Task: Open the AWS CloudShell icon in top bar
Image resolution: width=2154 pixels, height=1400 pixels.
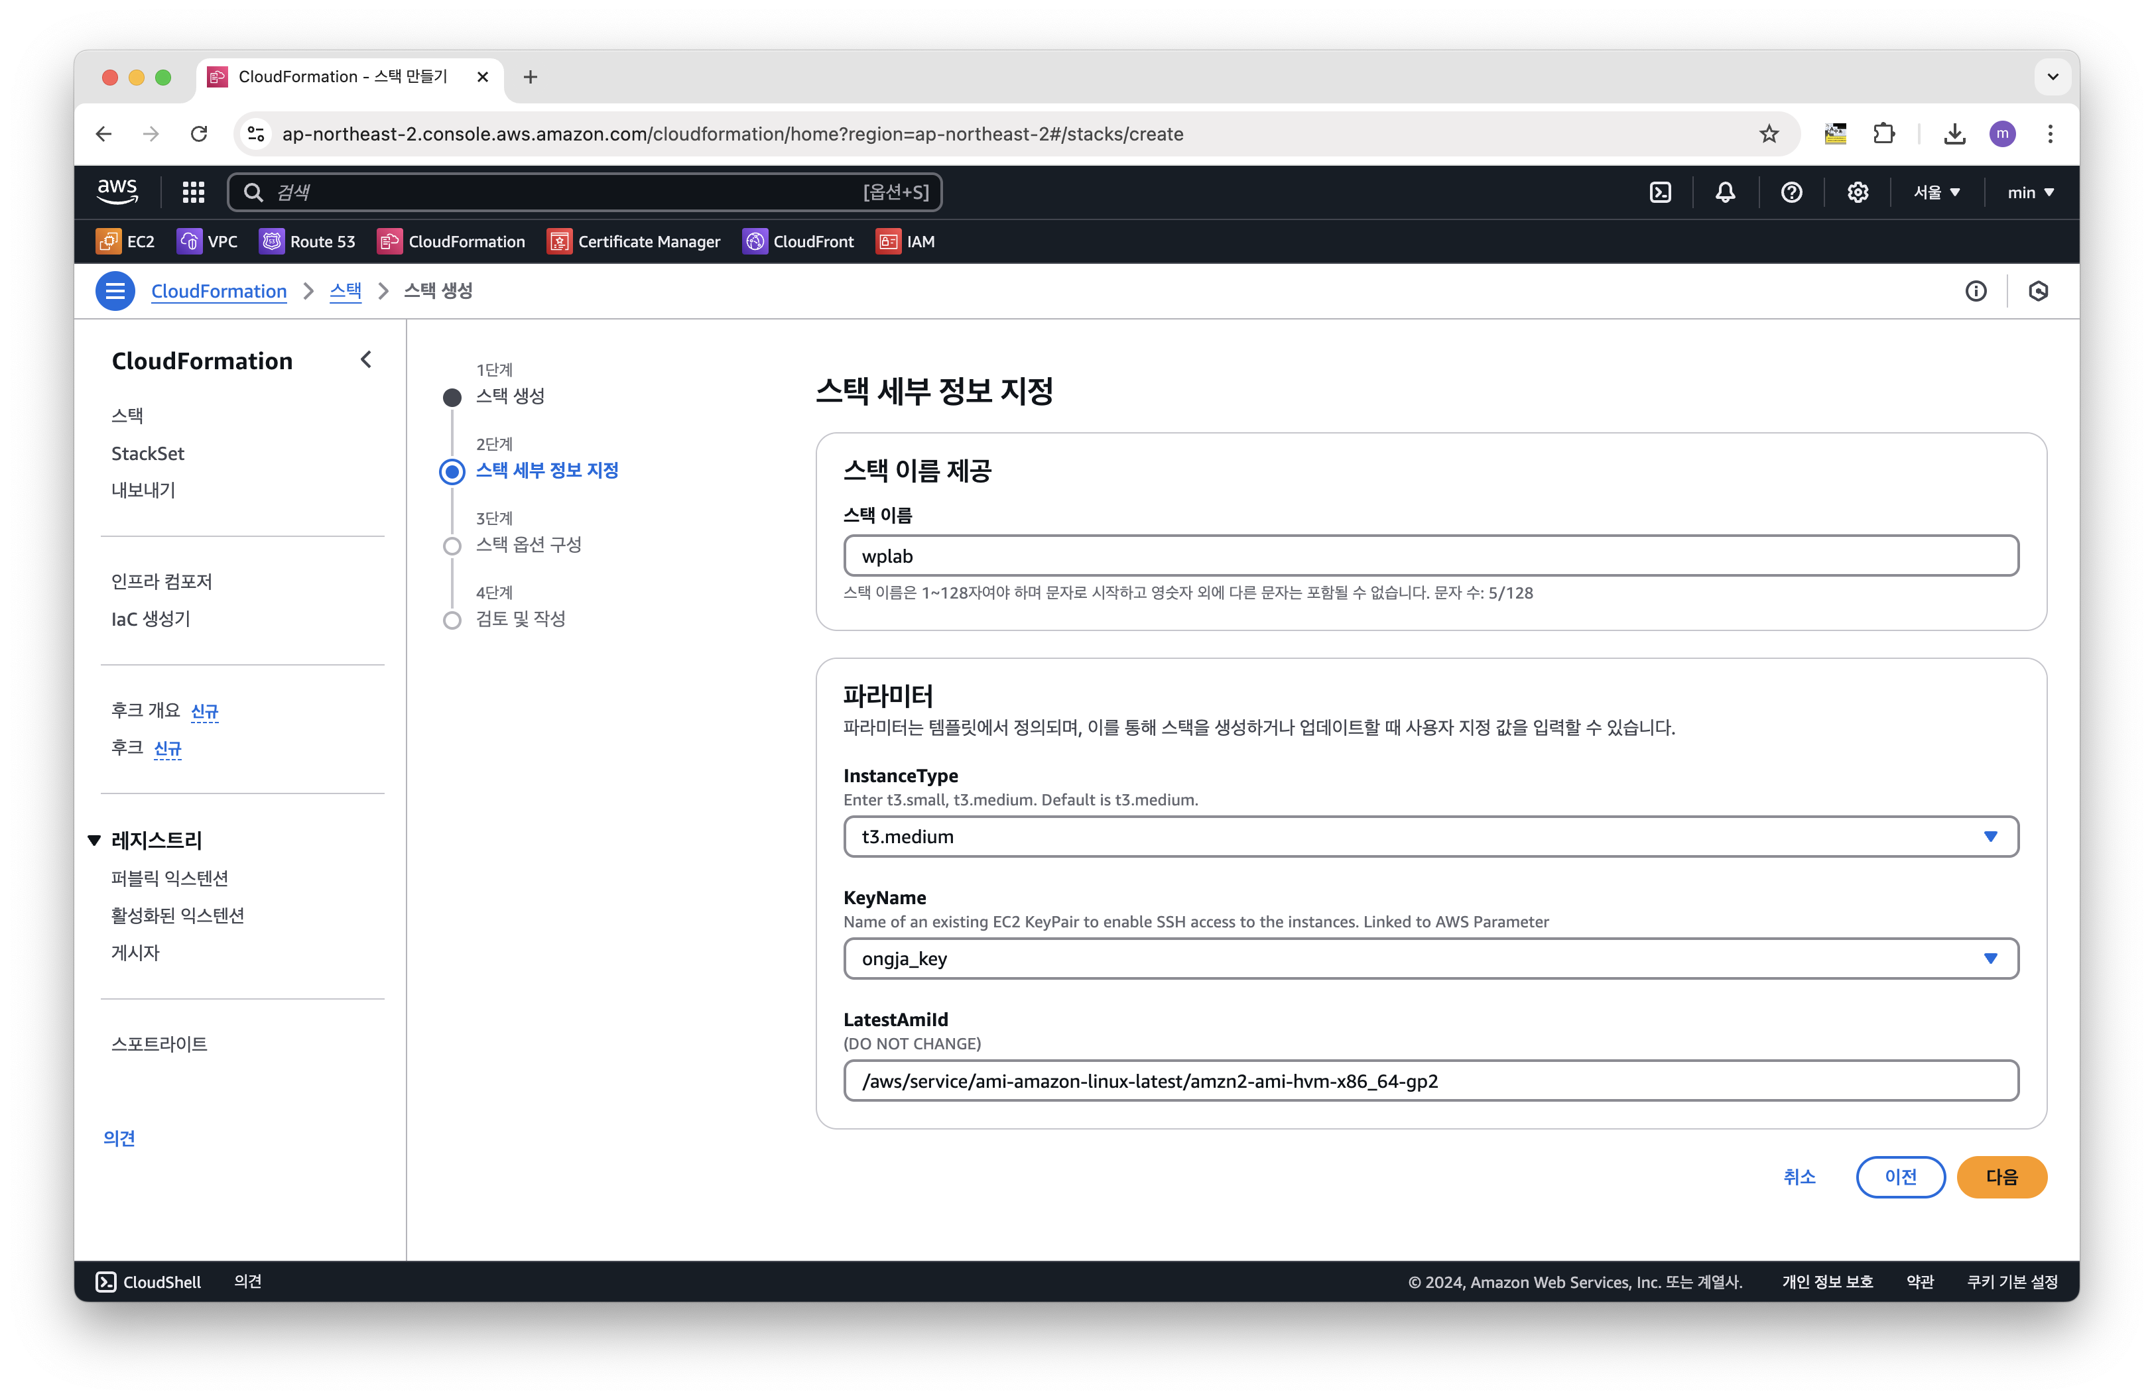Action: (x=1660, y=192)
